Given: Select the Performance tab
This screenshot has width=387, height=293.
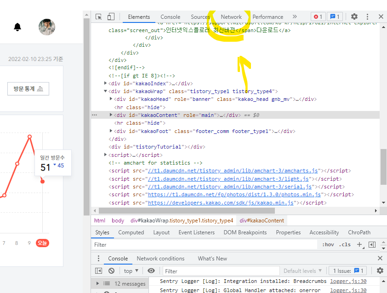Looking at the screenshot, I should tap(268, 17).
